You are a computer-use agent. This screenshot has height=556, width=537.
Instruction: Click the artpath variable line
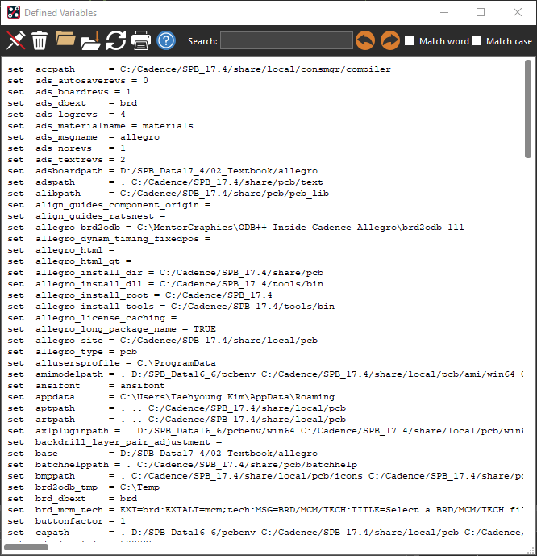click(x=177, y=420)
